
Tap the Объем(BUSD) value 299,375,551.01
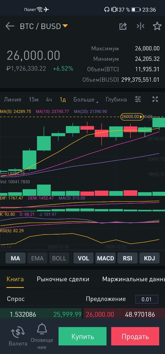[x=140, y=80]
